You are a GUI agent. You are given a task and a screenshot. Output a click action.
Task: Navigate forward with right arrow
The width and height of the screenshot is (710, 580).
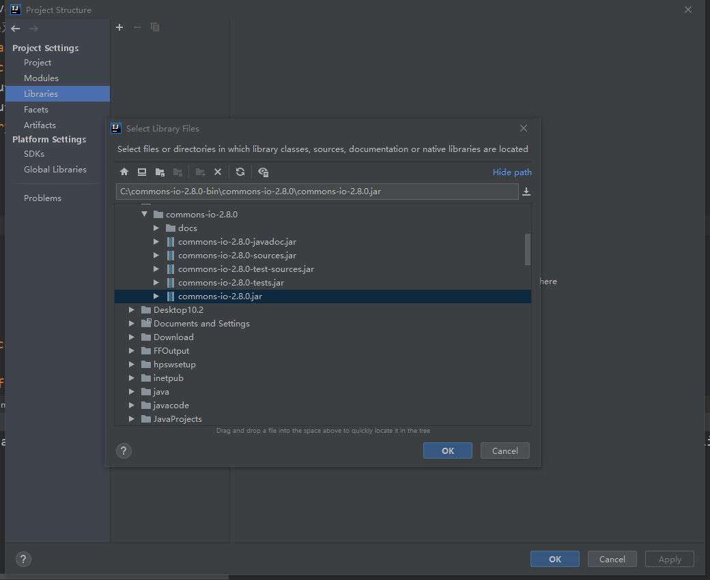pos(33,29)
